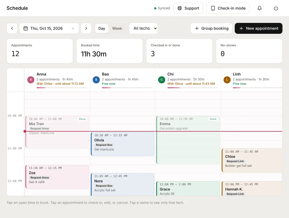Click the Done badge on Emma's appointment

point(213,119)
